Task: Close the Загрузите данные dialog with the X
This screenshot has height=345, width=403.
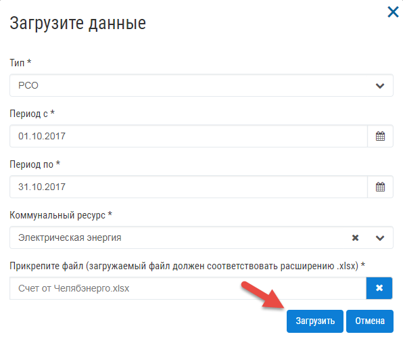Action: click(x=393, y=12)
